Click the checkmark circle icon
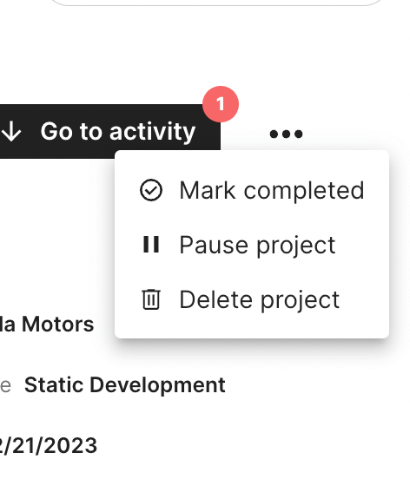Image resolution: width=410 pixels, height=492 pixels. coord(151,190)
